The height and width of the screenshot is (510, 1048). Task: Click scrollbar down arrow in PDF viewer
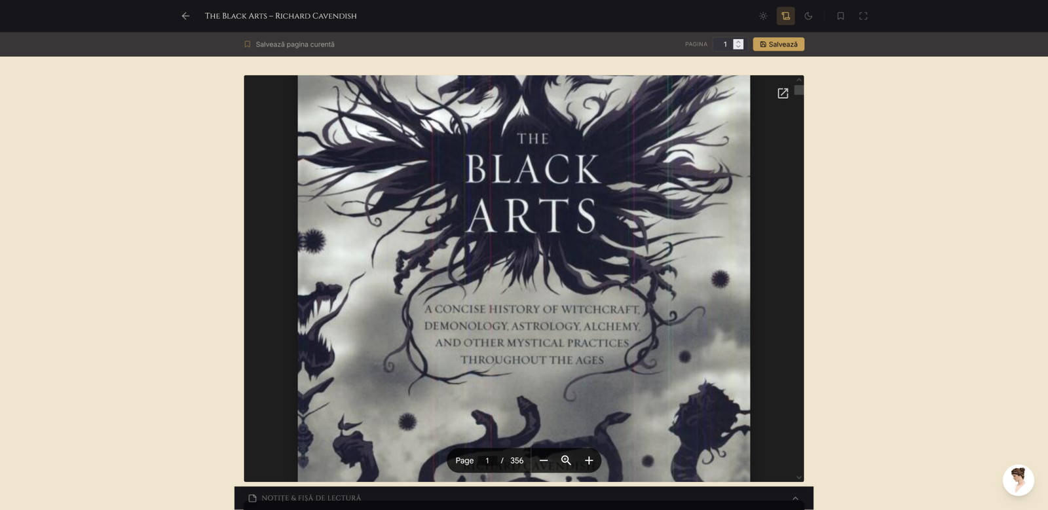[799, 477]
